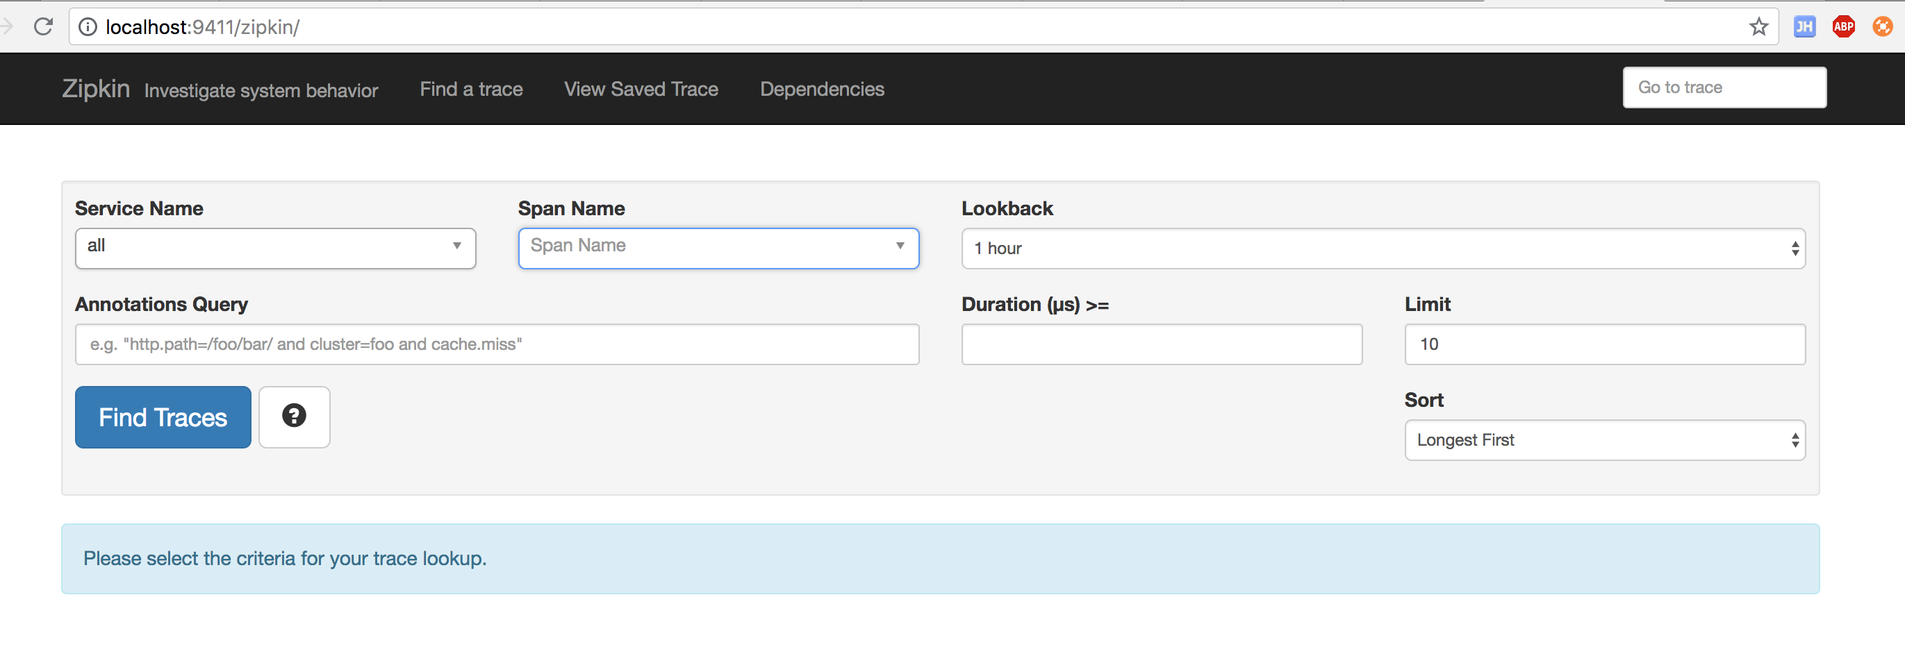Open the Sort dropdown showing Longest First
The height and width of the screenshot is (654, 1905).
pyautogui.click(x=1605, y=440)
